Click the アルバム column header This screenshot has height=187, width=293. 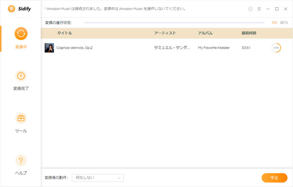pyautogui.click(x=205, y=33)
